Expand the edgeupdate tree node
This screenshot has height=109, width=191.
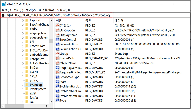[x=23, y=33]
